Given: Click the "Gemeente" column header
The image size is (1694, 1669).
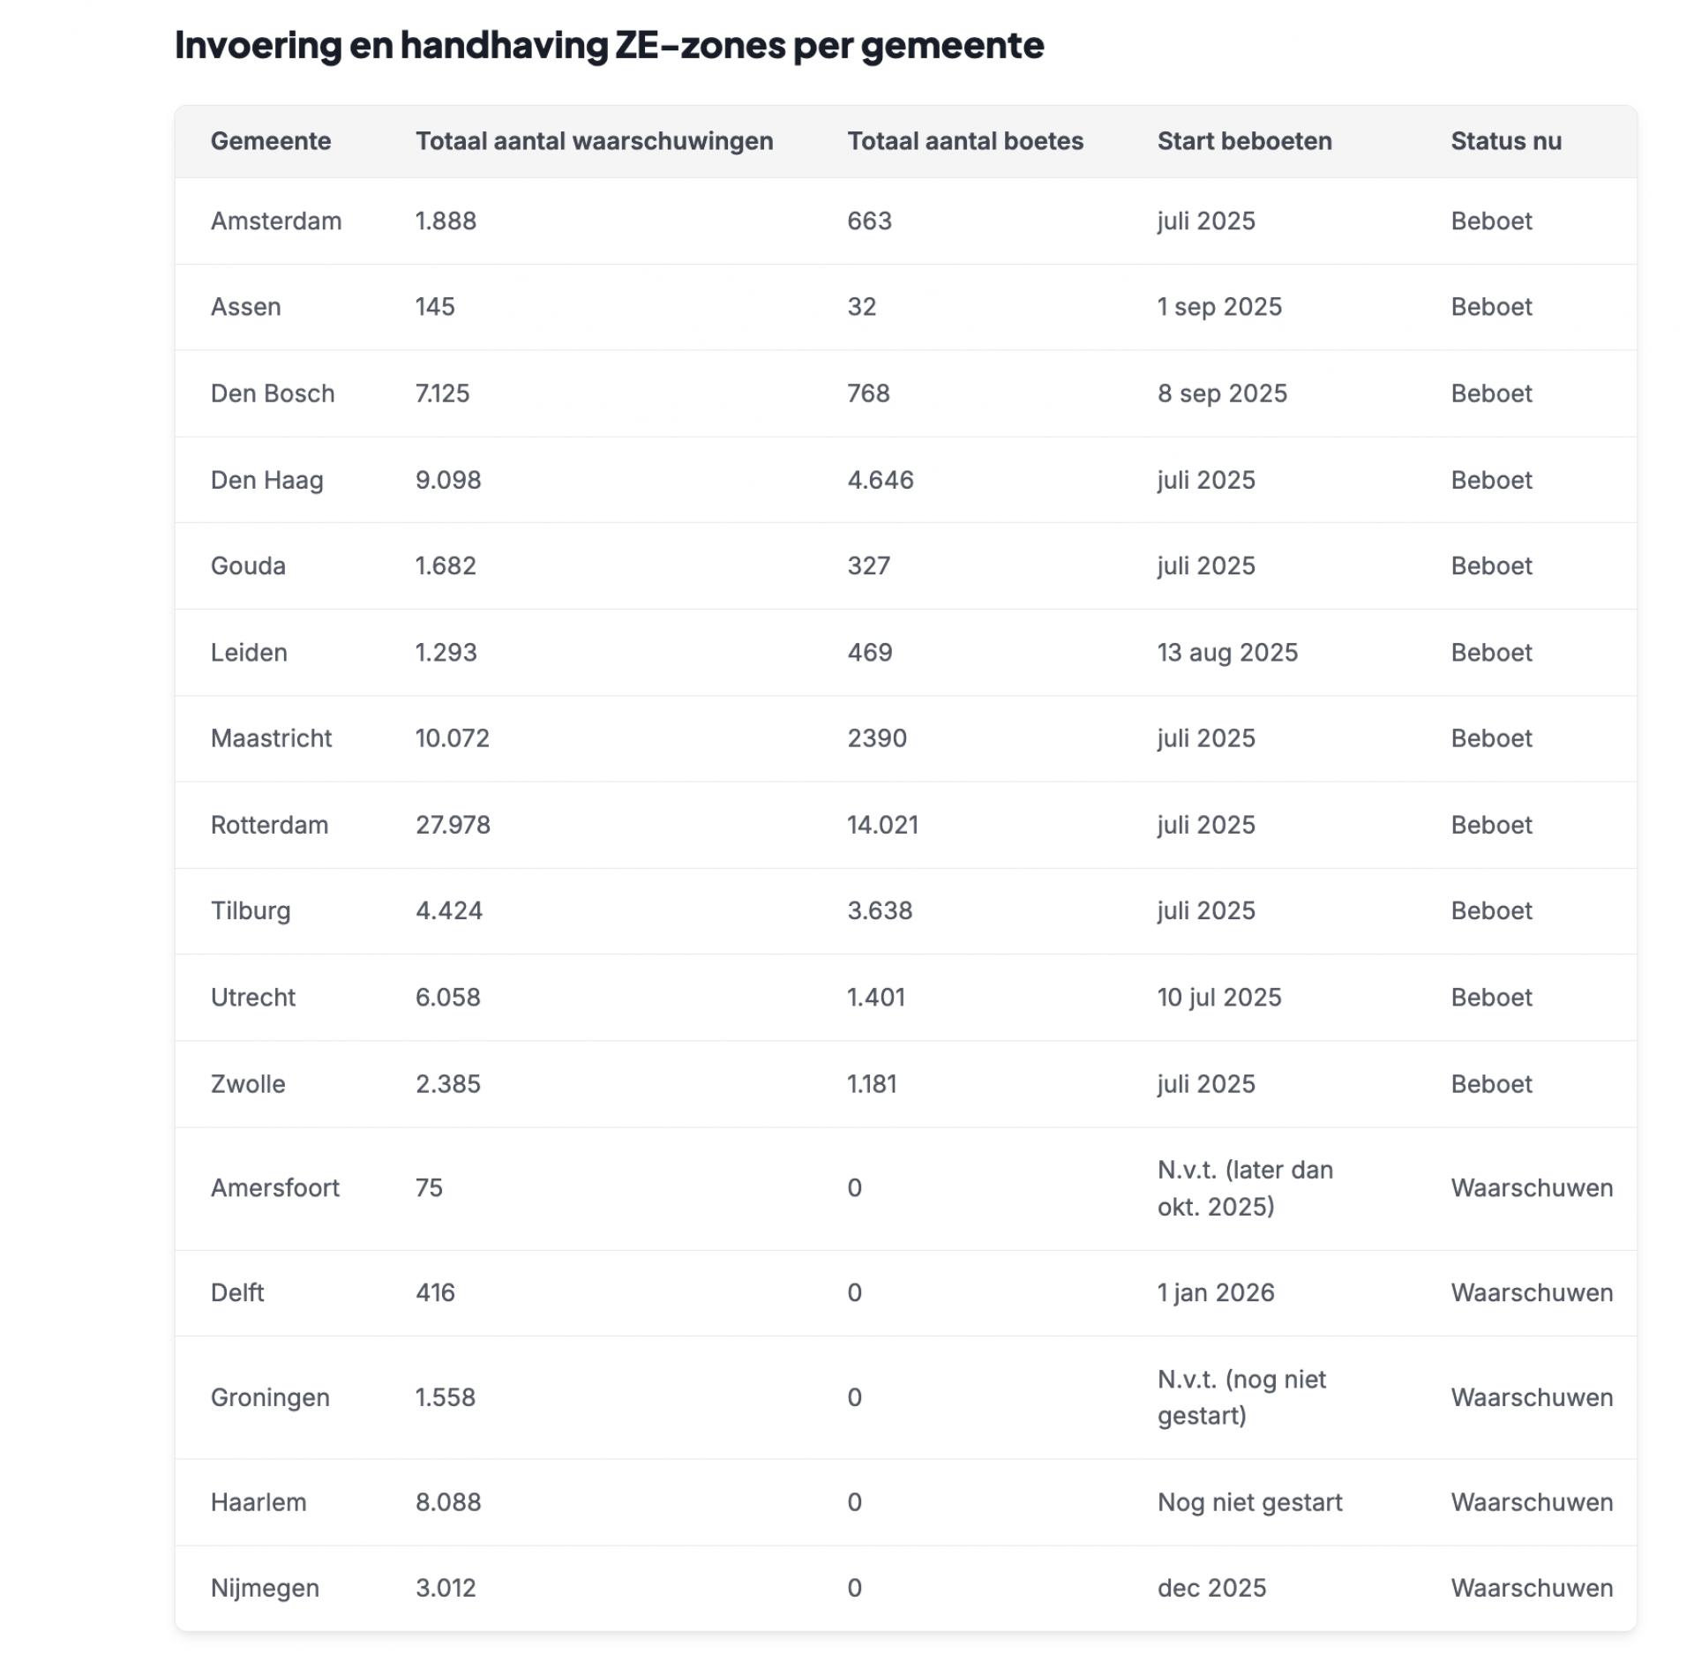Looking at the screenshot, I should (x=270, y=141).
